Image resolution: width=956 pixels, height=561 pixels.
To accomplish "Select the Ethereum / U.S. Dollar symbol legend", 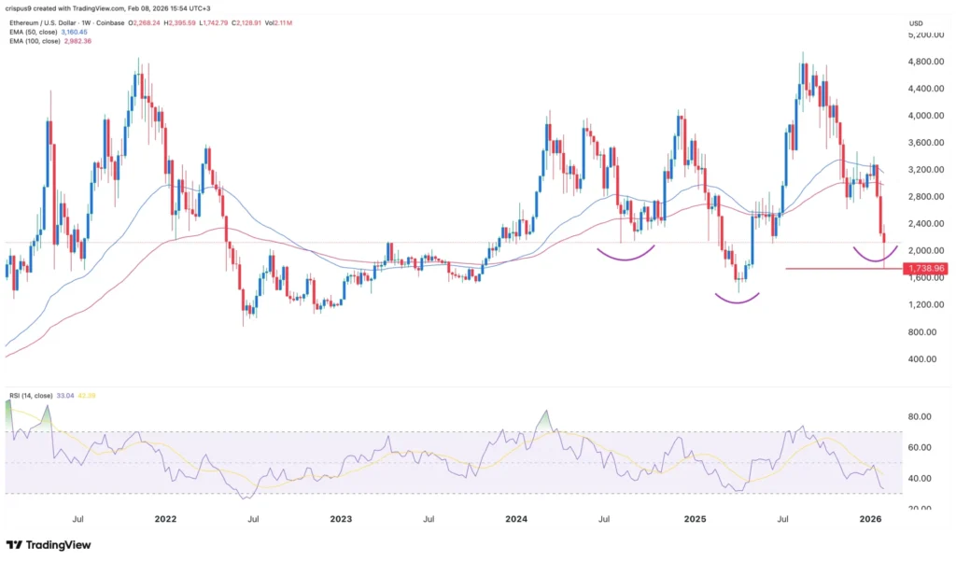I will pyautogui.click(x=42, y=23).
